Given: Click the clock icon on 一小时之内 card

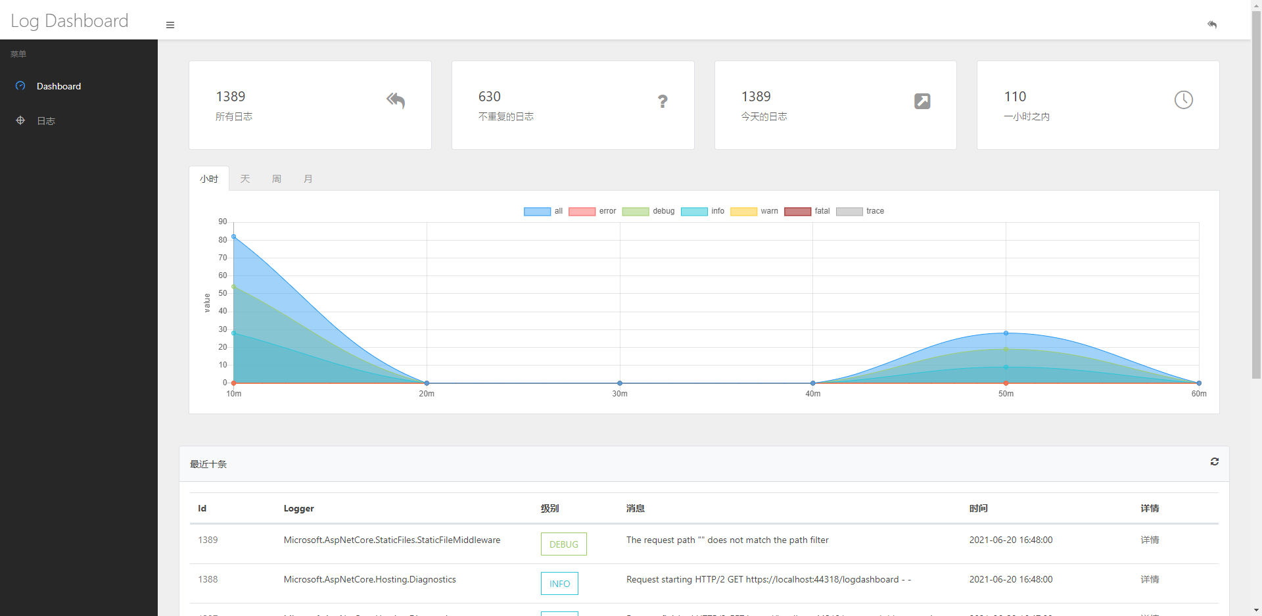Looking at the screenshot, I should pos(1183,100).
